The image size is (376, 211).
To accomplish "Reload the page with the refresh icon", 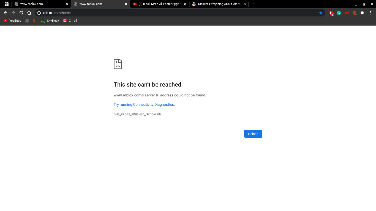I will click(x=21, y=13).
